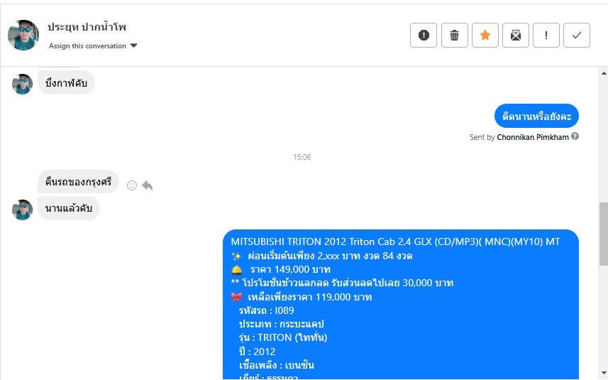608x380 pixels.
Task: Select the message bubble นานแล้วคับ
Action: (69, 208)
